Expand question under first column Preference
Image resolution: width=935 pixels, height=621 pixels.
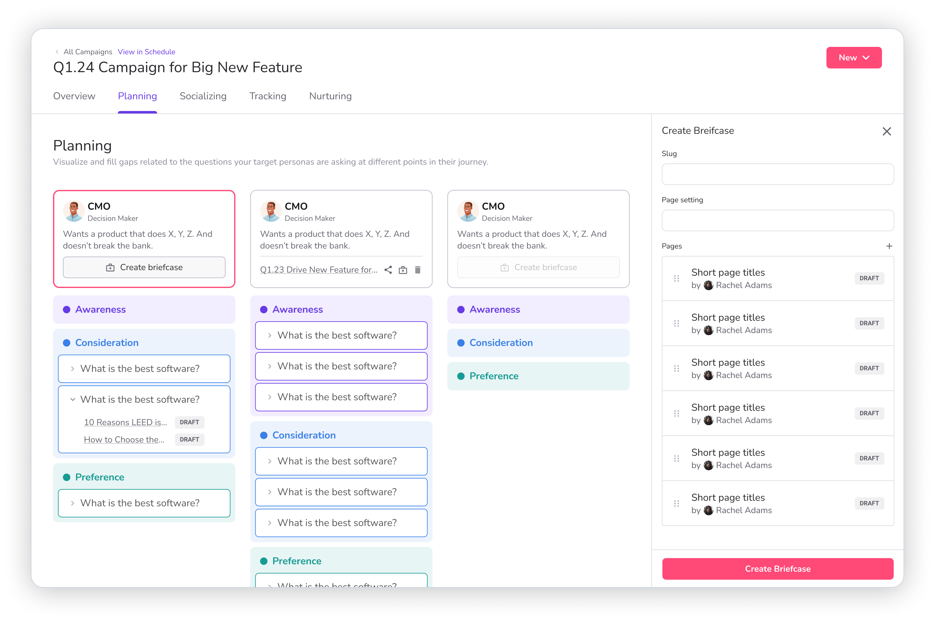73,503
